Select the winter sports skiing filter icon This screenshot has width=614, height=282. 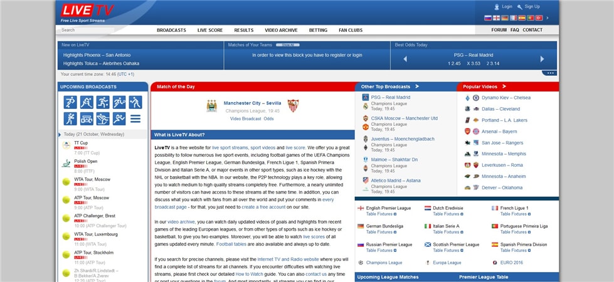tap(103, 118)
